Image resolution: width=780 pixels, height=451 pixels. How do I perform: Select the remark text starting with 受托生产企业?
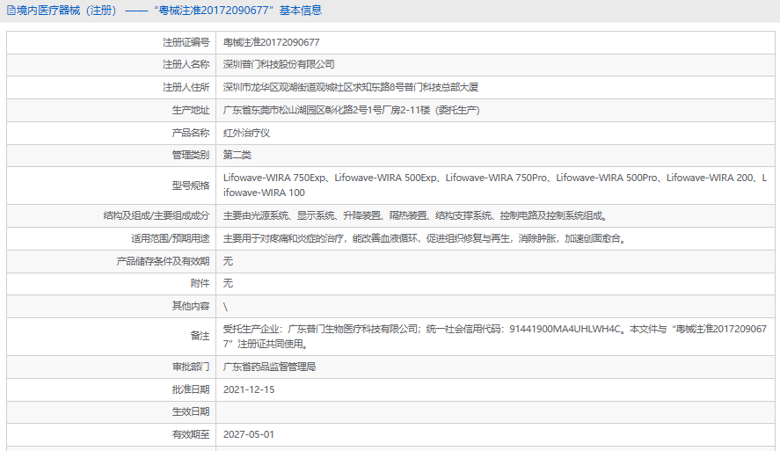[495, 336]
